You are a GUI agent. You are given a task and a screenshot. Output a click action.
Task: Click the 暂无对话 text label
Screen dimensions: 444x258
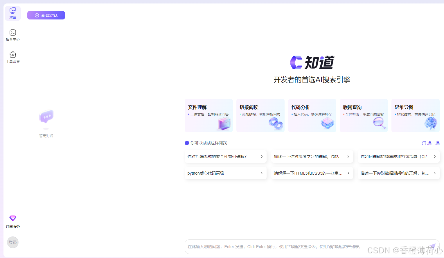click(46, 136)
